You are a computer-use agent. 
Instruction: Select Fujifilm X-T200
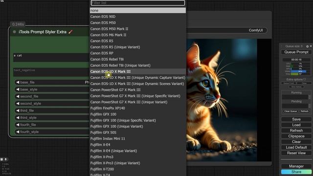(138, 169)
